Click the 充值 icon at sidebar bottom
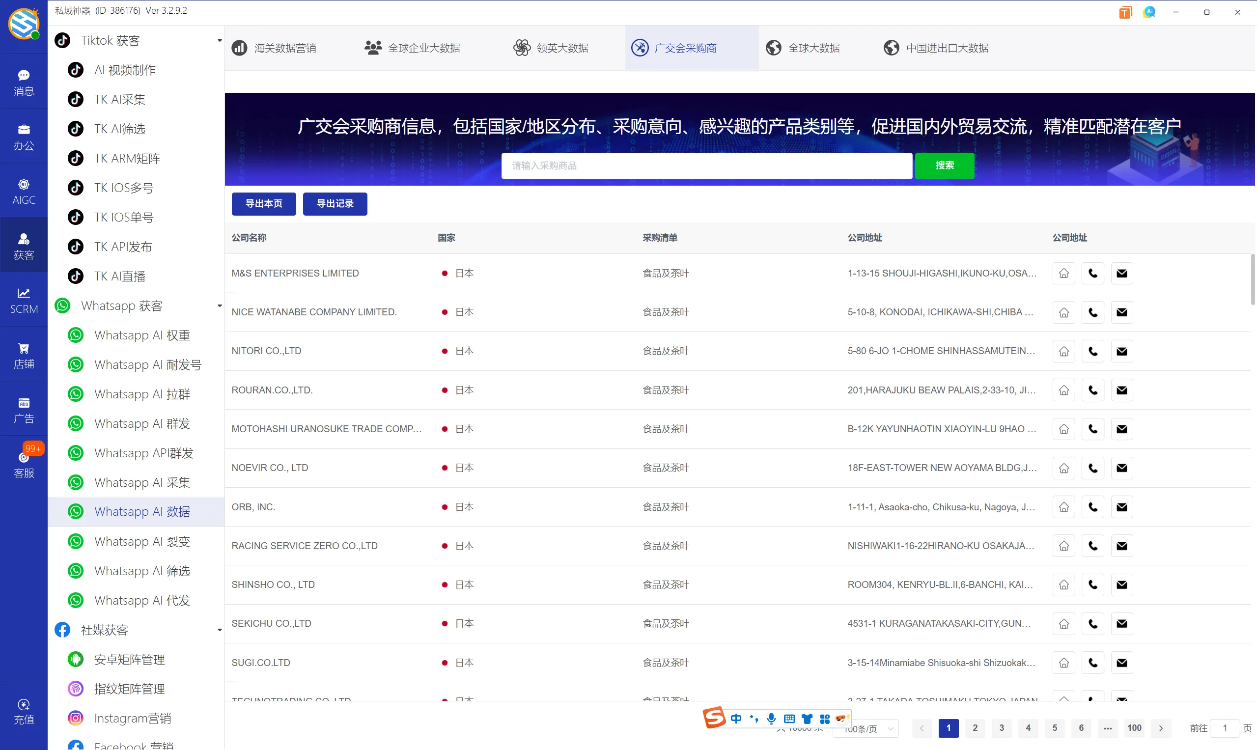This screenshot has height=750, width=1257. tap(23, 712)
